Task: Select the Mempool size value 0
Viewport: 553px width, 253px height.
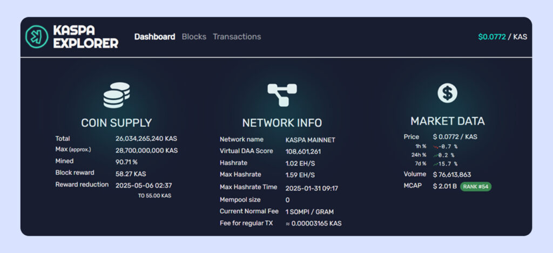Action: pos(287,200)
